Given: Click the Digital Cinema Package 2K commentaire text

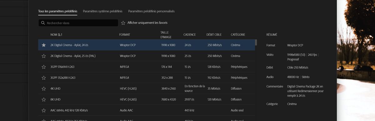Looking at the screenshot, I should click(305, 91).
